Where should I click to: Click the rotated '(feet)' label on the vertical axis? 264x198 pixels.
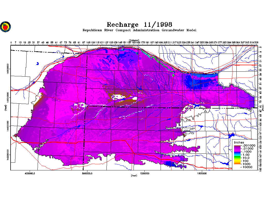(6, 108)
